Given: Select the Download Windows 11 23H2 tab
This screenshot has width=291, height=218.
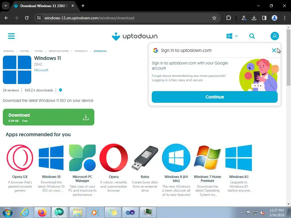Looking at the screenshot, I should (44, 6).
